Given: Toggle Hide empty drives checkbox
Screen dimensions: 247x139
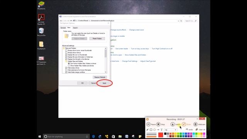Looking at the screenshot, I should (66, 68).
